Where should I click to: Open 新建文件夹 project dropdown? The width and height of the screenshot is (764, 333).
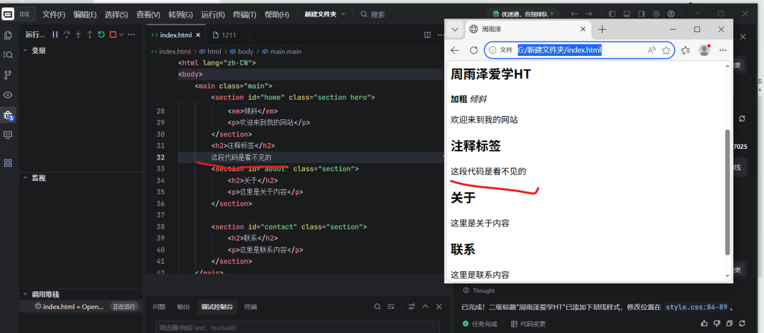click(x=325, y=14)
